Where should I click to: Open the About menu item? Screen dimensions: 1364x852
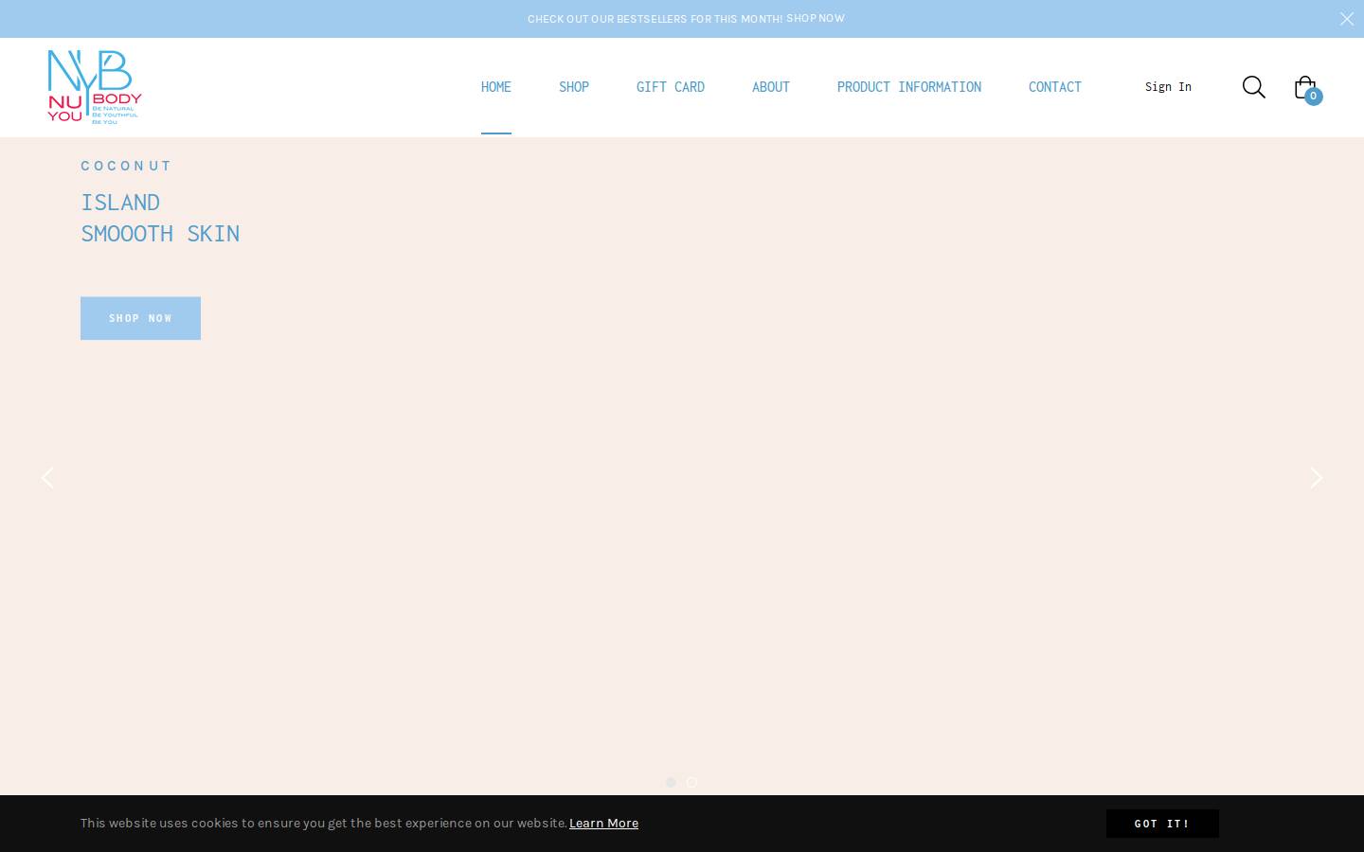(771, 86)
